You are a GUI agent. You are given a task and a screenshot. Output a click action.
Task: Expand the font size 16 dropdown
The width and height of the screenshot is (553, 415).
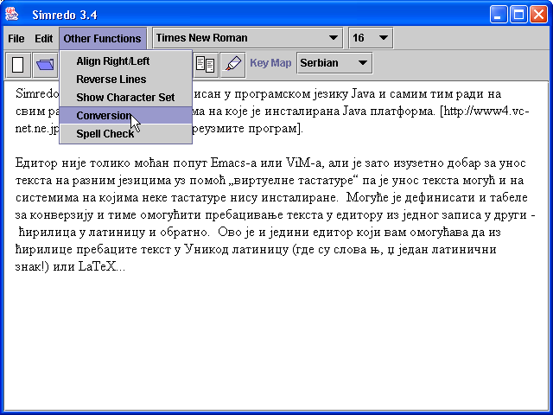click(371, 38)
